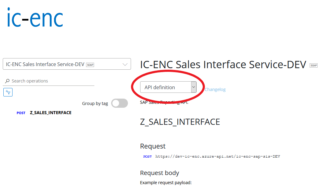
Task: Click the dev-ic-enc.azure-api.net request URL
Action: [x=218, y=157]
